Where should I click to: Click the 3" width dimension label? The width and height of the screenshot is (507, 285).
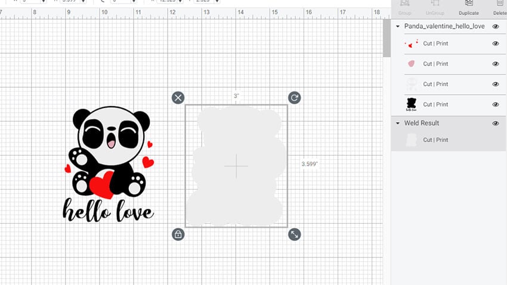[236, 96]
